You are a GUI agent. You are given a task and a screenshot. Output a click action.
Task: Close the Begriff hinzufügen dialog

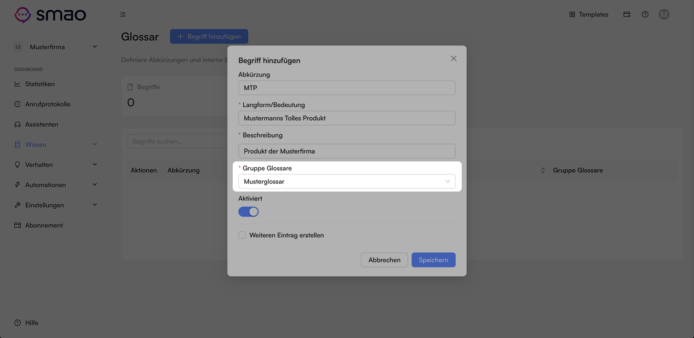[x=453, y=58]
